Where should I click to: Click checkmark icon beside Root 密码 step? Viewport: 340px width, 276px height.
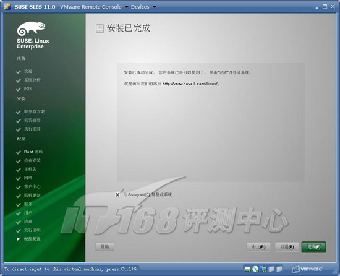pos(19,152)
